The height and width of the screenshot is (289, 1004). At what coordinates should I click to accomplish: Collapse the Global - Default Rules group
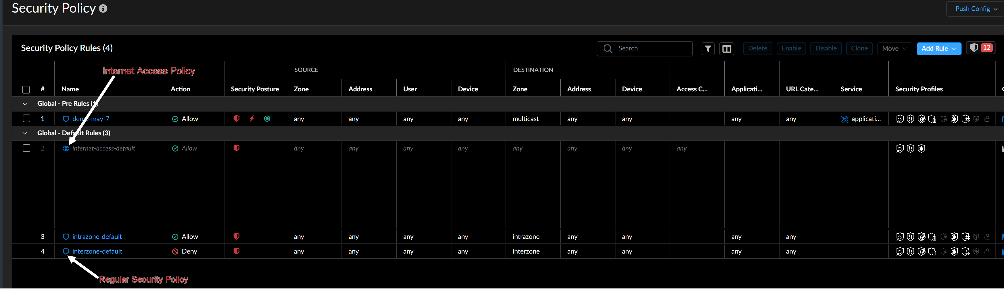pos(25,133)
